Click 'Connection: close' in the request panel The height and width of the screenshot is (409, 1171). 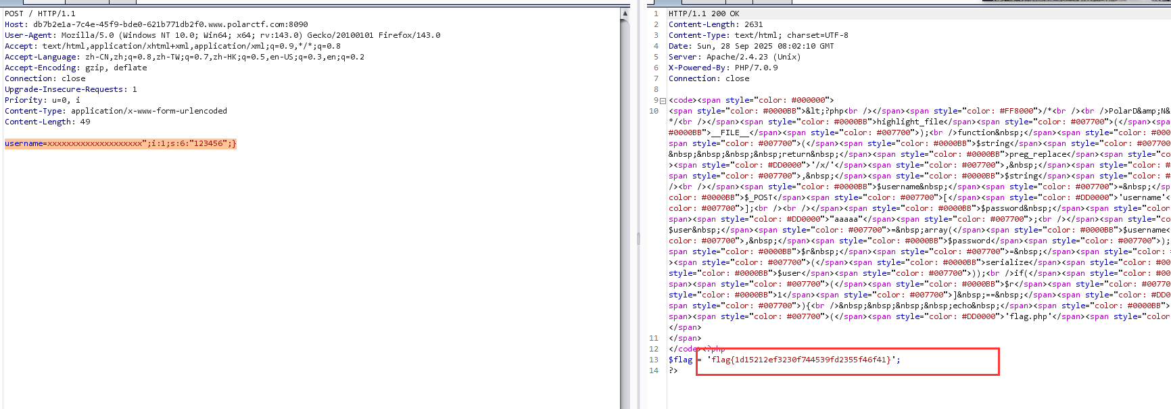(x=45, y=78)
